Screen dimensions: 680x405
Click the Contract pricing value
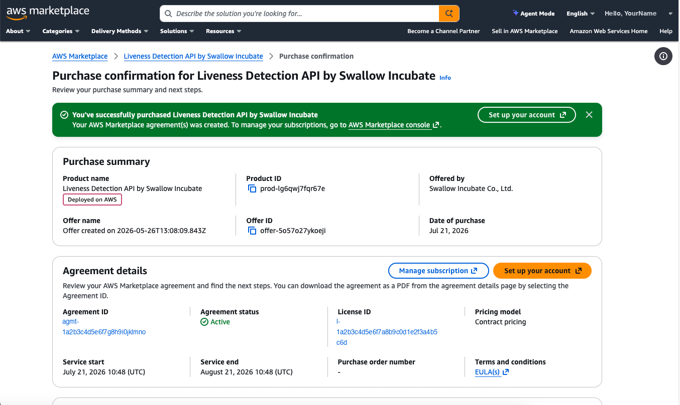pos(501,322)
